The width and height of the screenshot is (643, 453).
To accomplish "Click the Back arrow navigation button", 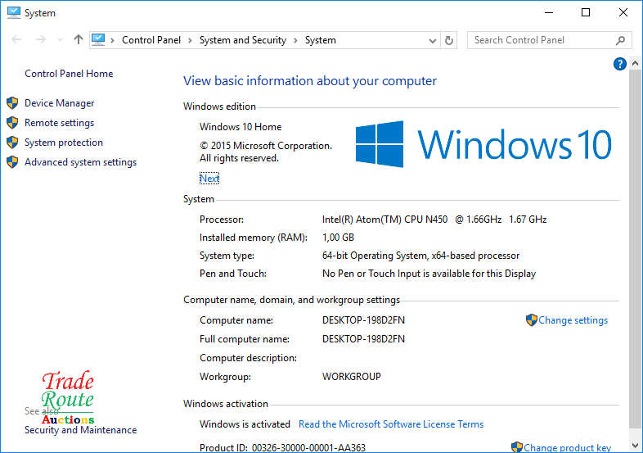I will [16, 39].
